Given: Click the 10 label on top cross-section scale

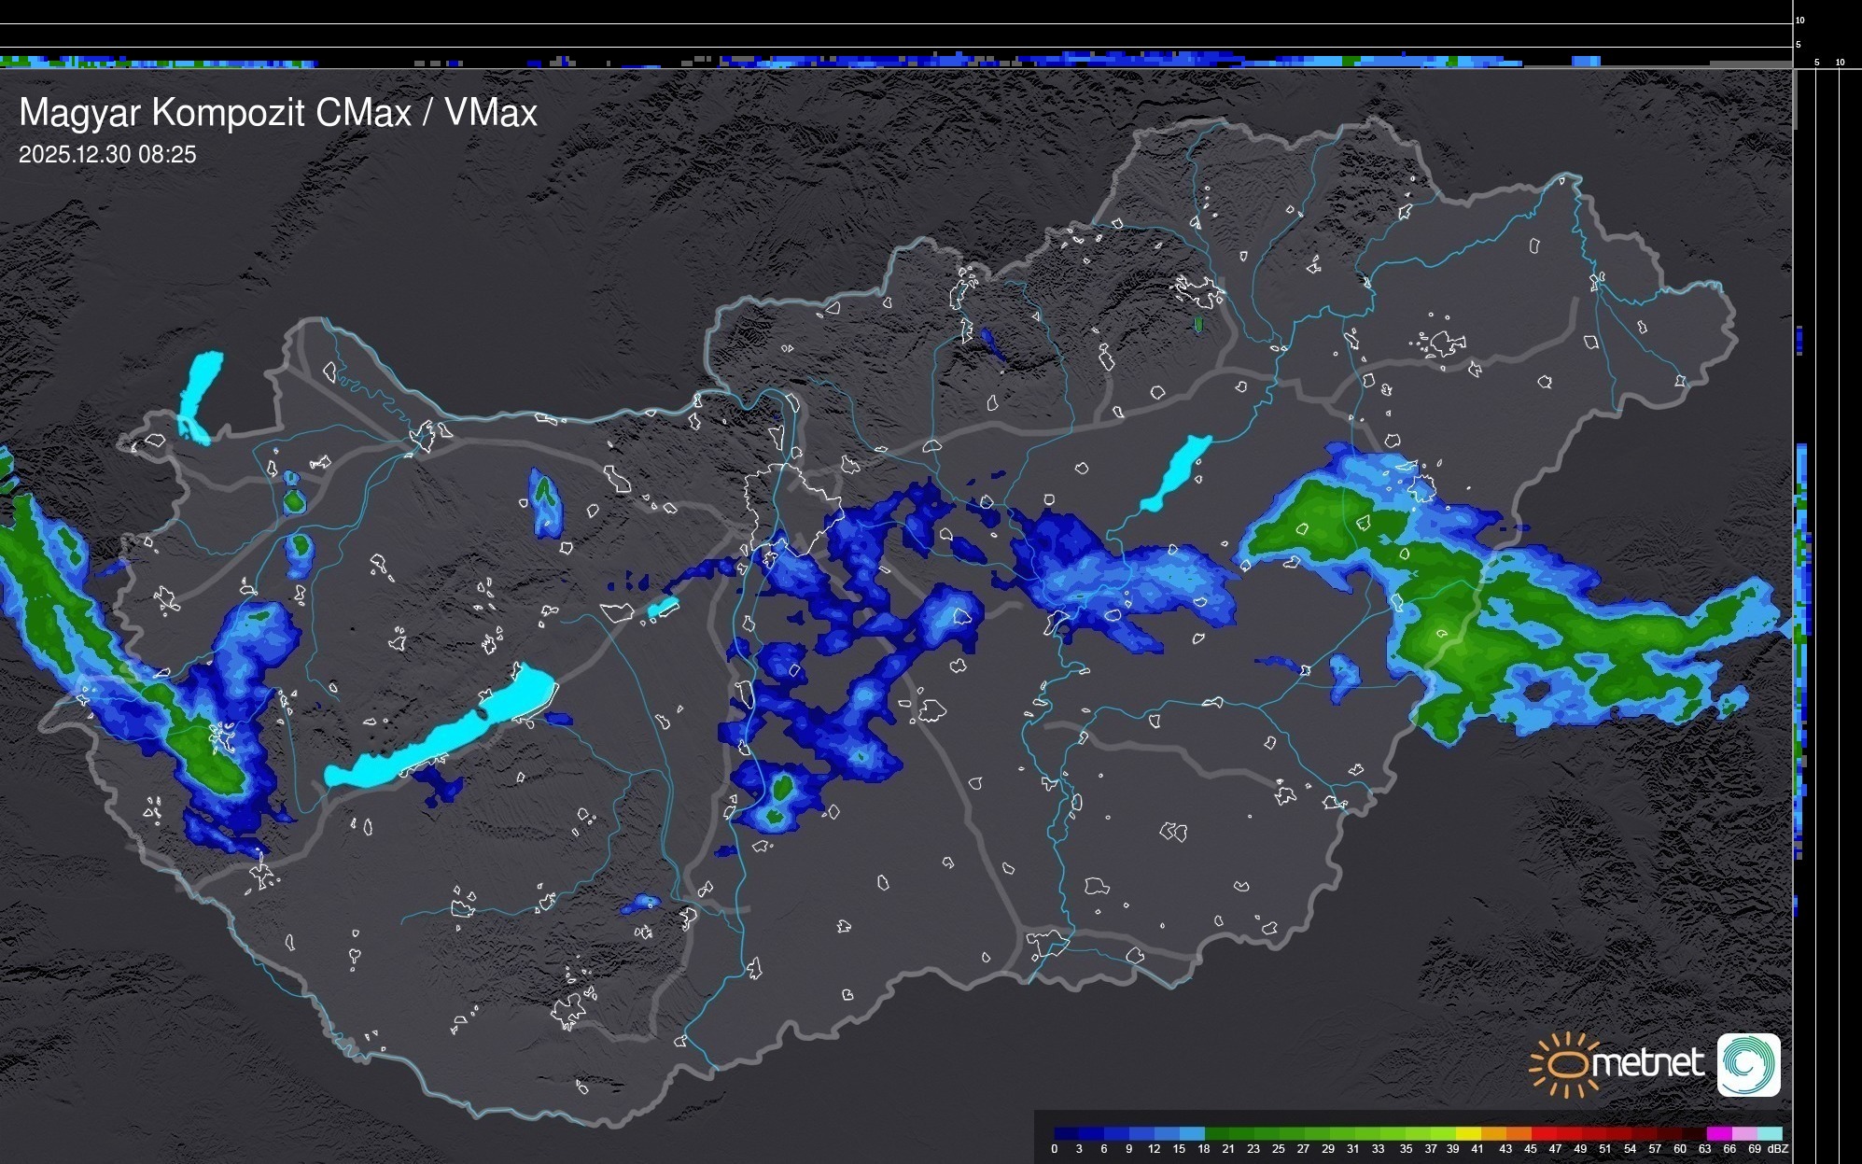Looking at the screenshot, I should point(1800,20).
